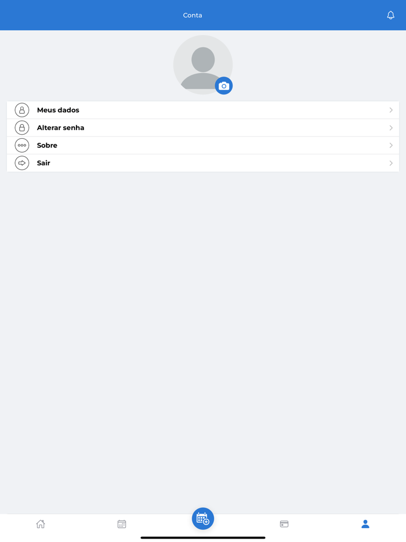Open Meus dados menu item
This screenshot has height=542, width=406.
click(58, 110)
